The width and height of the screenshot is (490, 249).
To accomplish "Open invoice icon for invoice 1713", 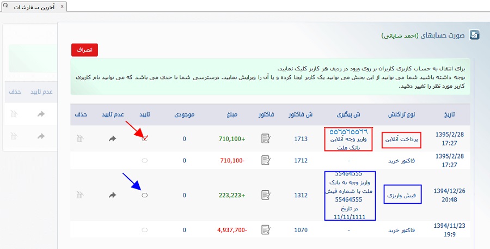I will click(x=266, y=139).
